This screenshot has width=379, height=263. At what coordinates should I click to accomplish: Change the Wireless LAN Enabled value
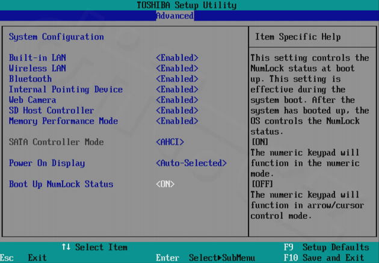point(177,68)
